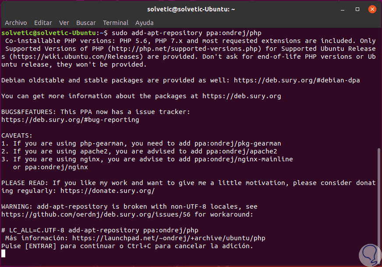Open the Buscar menu
Viewport: 382px width, 267px height.
(x=86, y=23)
